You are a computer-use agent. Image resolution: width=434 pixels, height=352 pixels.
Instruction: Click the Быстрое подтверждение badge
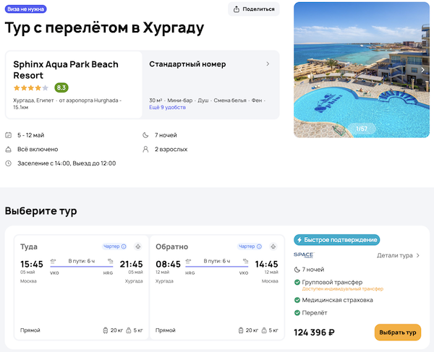tap(336, 240)
